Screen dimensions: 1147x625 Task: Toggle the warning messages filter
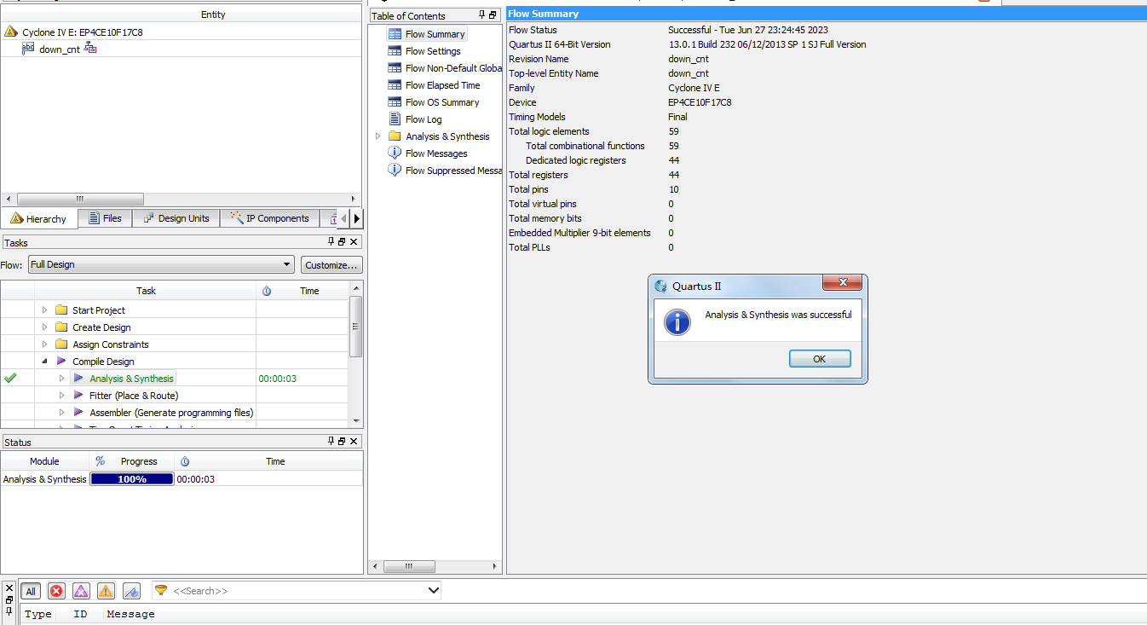pos(106,591)
